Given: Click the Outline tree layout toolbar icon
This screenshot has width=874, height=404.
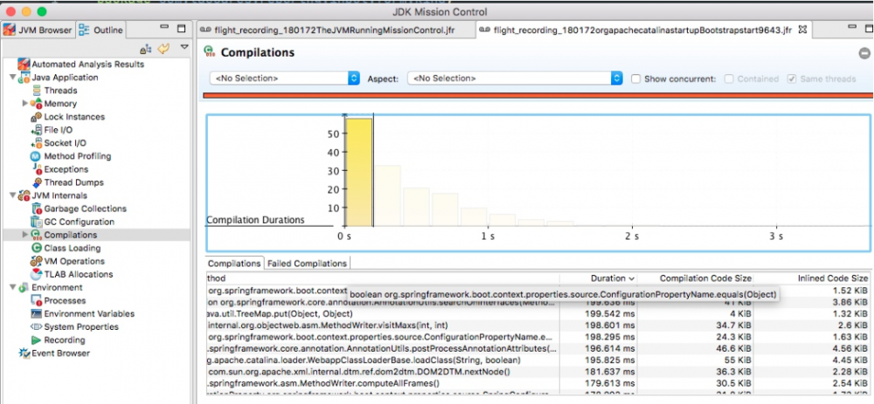Looking at the screenshot, I should (146, 50).
